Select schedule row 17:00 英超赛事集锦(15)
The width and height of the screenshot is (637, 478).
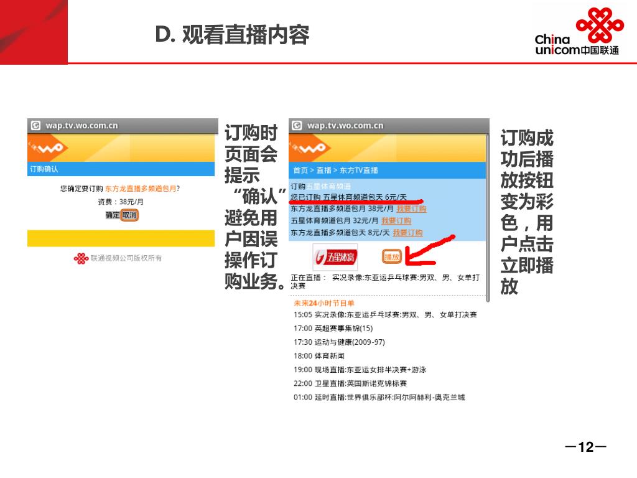[x=333, y=329]
